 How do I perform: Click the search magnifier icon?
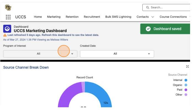pos(148,8)
